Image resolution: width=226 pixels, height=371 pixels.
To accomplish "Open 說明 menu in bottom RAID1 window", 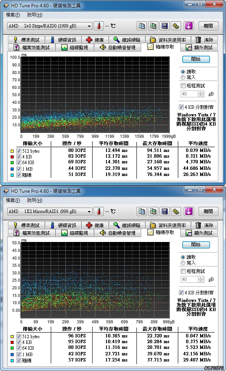I will (35, 200).
